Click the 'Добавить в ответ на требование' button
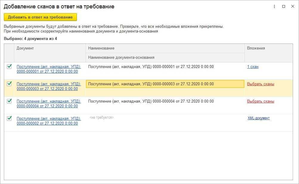 (x=40, y=17)
